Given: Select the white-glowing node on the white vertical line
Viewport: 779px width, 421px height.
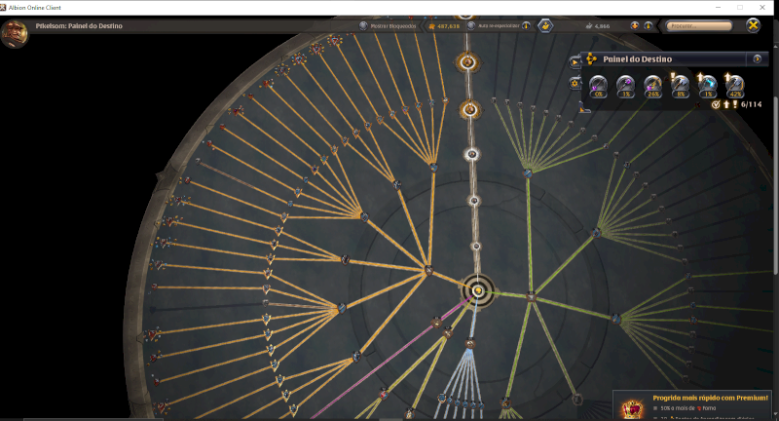Looking at the screenshot, I should [x=472, y=154].
